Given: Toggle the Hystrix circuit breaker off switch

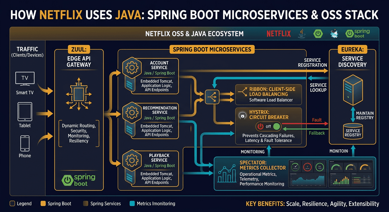Looking at the screenshot, I should [x=268, y=126].
